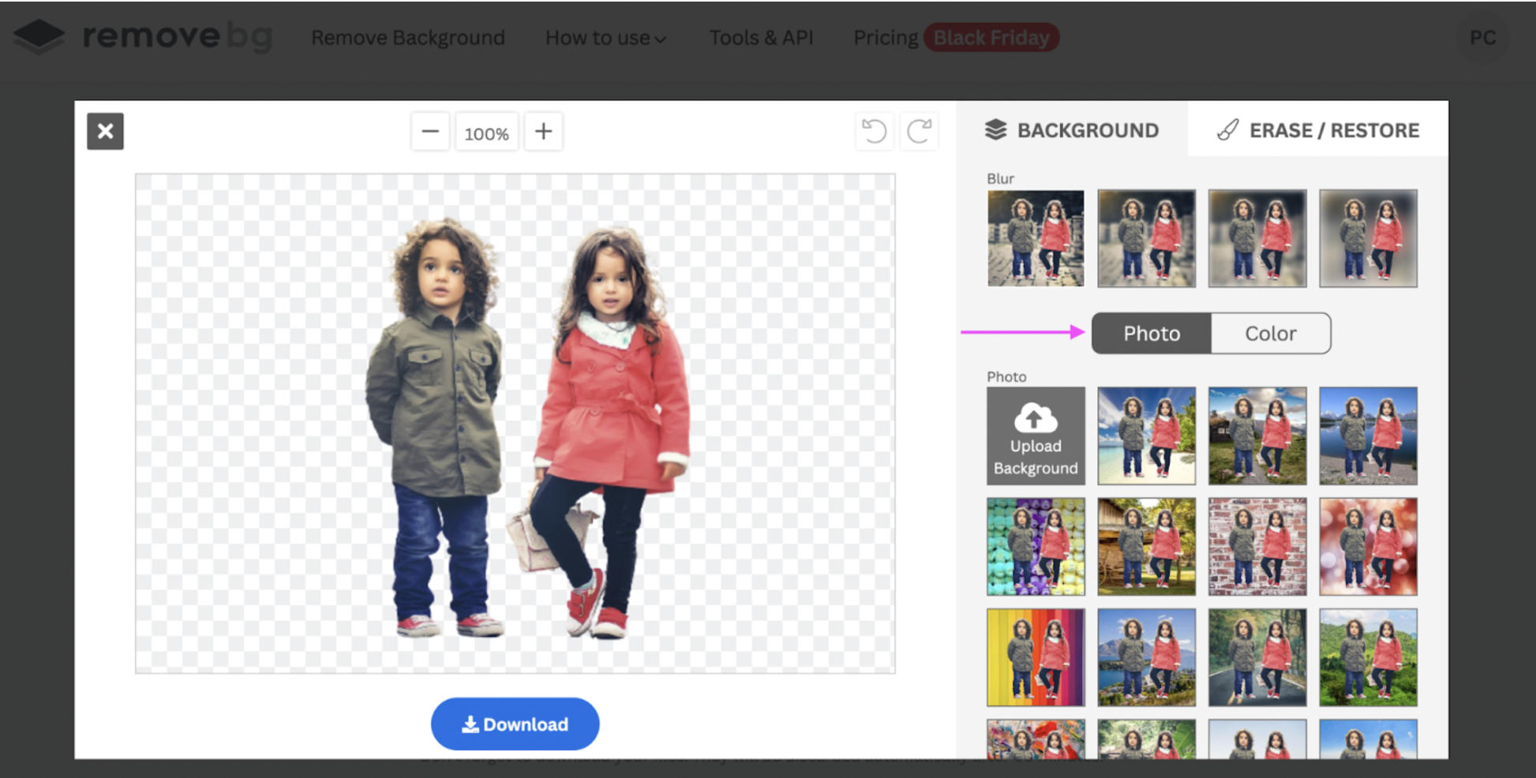Click the Upload Background tile
Image resolution: width=1536 pixels, height=778 pixels.
pos(1036,436)
